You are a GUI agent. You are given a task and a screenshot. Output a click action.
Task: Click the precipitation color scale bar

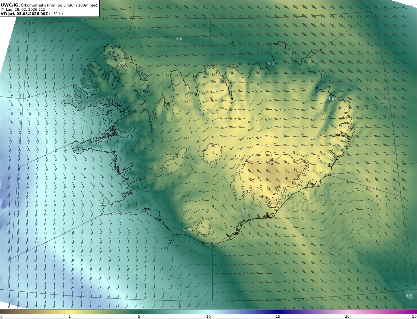click(208, 311)
